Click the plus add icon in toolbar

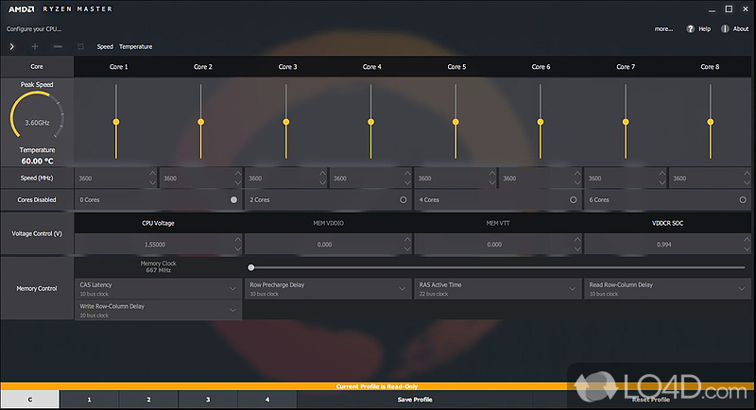(35, 46)
